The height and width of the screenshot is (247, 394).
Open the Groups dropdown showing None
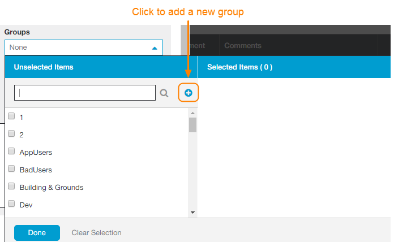coord(84,47)
